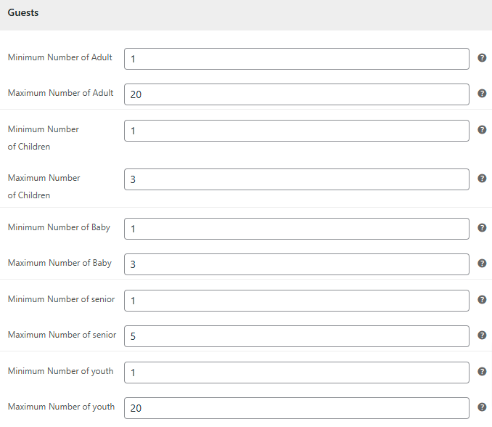
Task: Focus the Minimum Number of Adult field
Action: pyautogui.click(x=297, y=59)
